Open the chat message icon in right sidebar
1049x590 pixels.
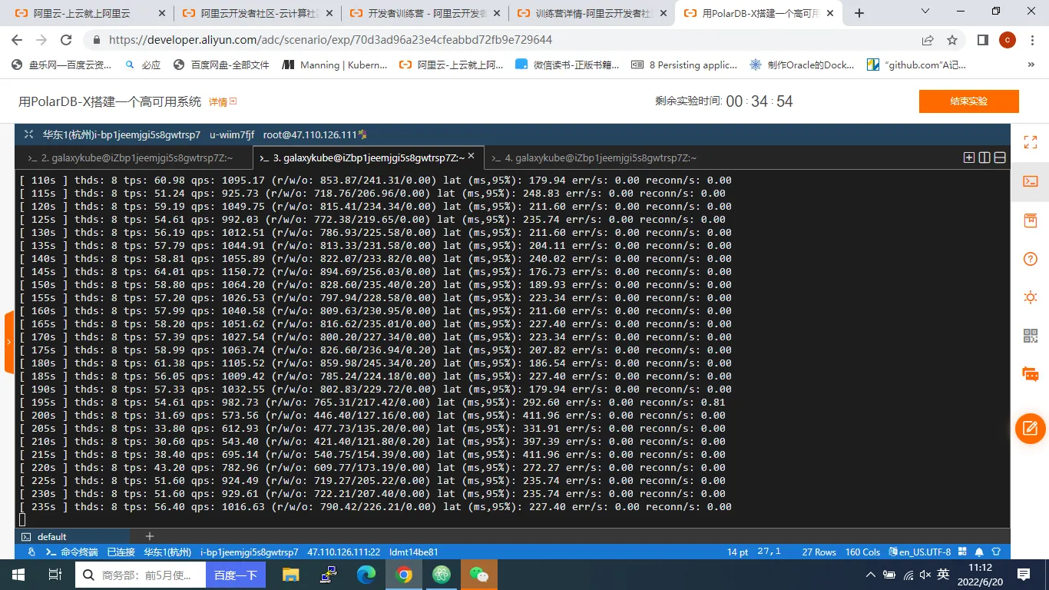coord(1030,374)
